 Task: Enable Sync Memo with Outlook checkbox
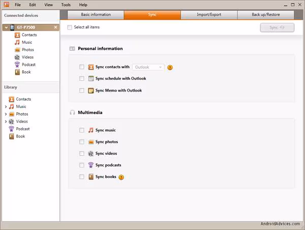[x=82, y=91]
